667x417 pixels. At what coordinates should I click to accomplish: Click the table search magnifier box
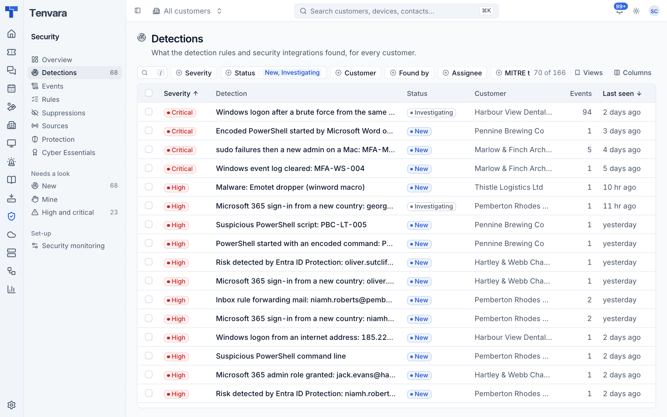(x=152, y=73)
